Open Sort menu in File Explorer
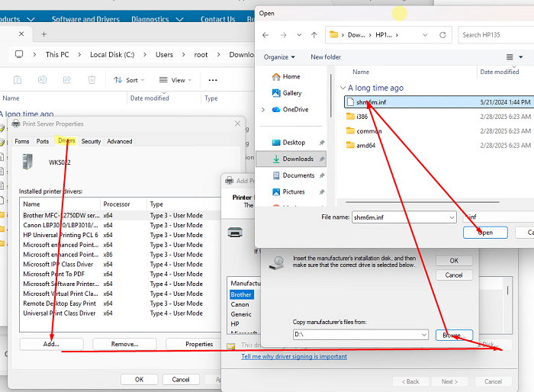This screenshot has height=392, width=534. [130, 80]
